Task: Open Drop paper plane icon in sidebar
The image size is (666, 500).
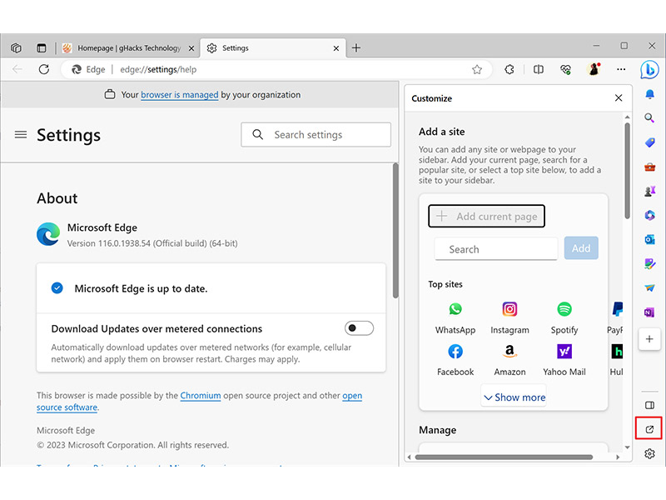Action: coord(649,287)
